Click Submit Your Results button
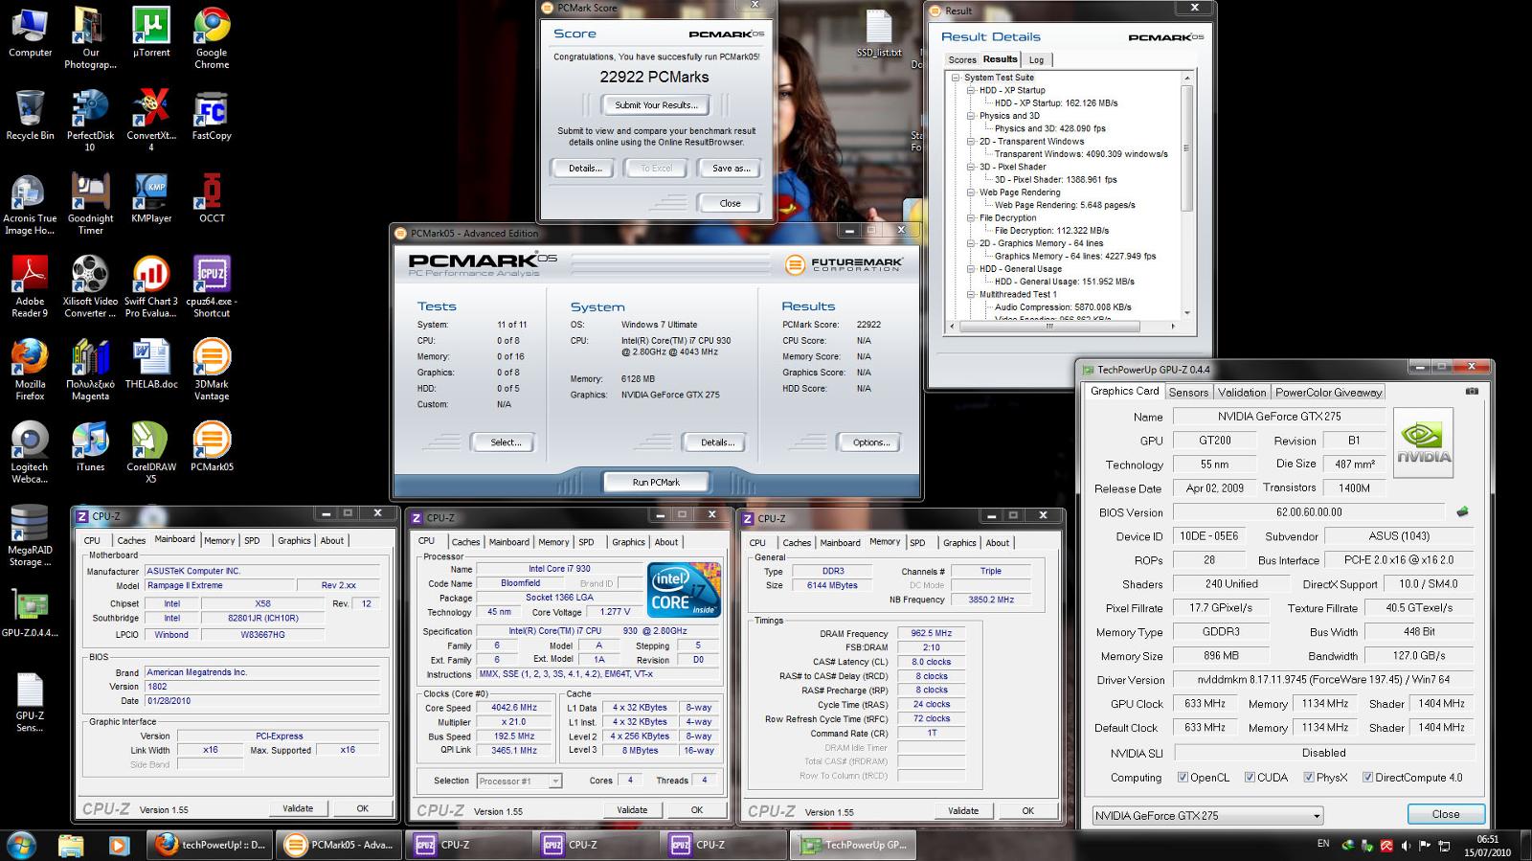Screen dimensions: 1532x861 (656, 105)
